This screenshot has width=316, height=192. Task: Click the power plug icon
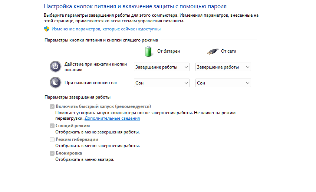213,52
